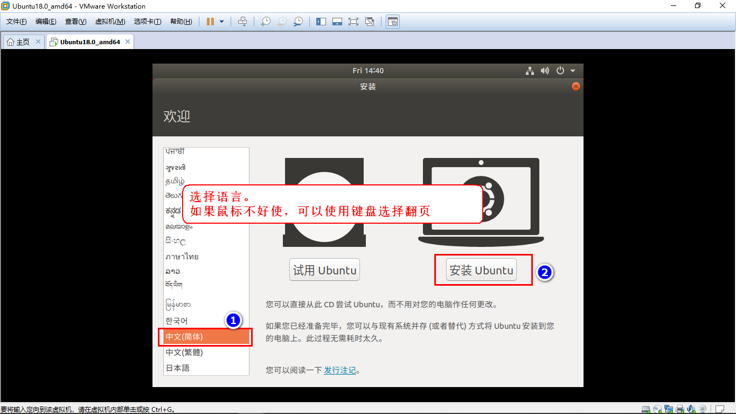Screen dimensions: 736x414
Task: Open the Ubuntu volume indicator
Action: [545, 71]
